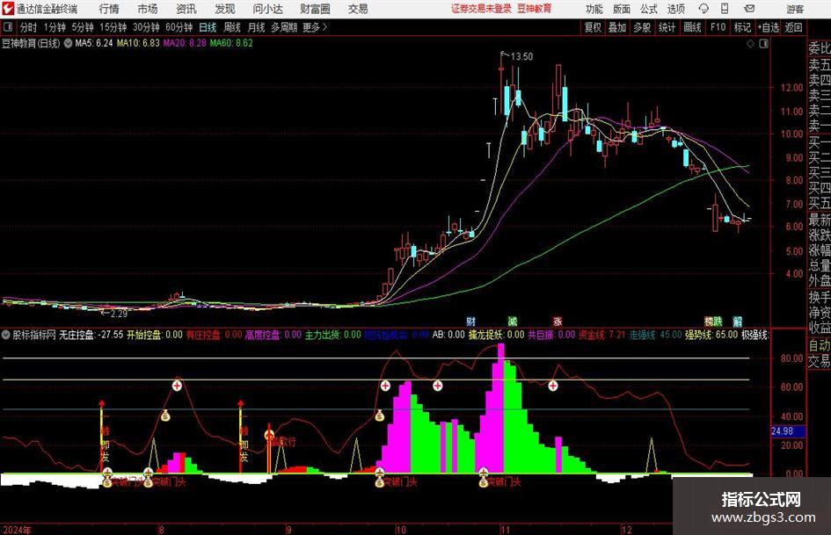Open the 行情 menu
Image resolution: width=831 pixels, height=535 pixels.
tap(109, 9)
